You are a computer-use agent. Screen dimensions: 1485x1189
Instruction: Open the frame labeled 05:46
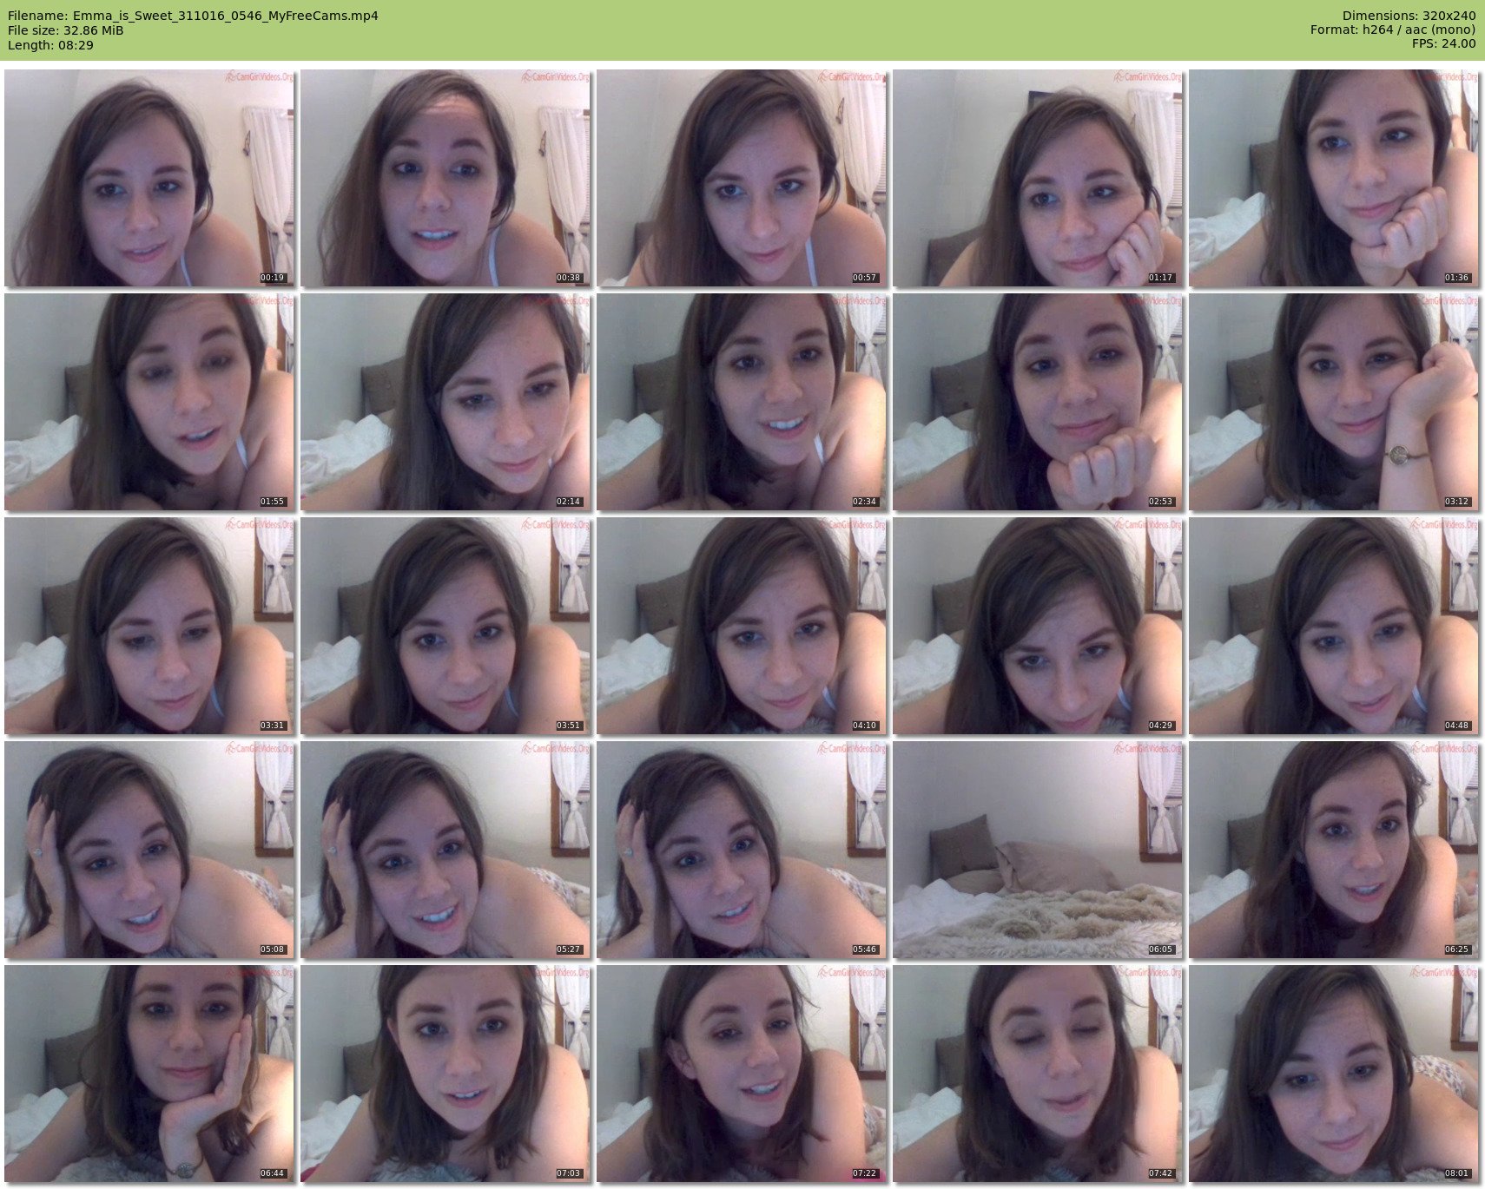[x=742, y=850]
